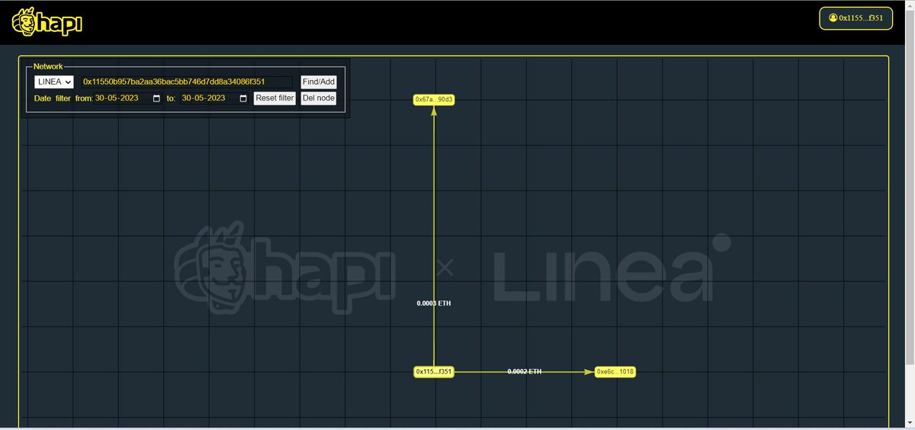The width and height of the screenshot is (915, 430).
Task: Select the 0x115...f351 node
Action: (x=434, y=371)
